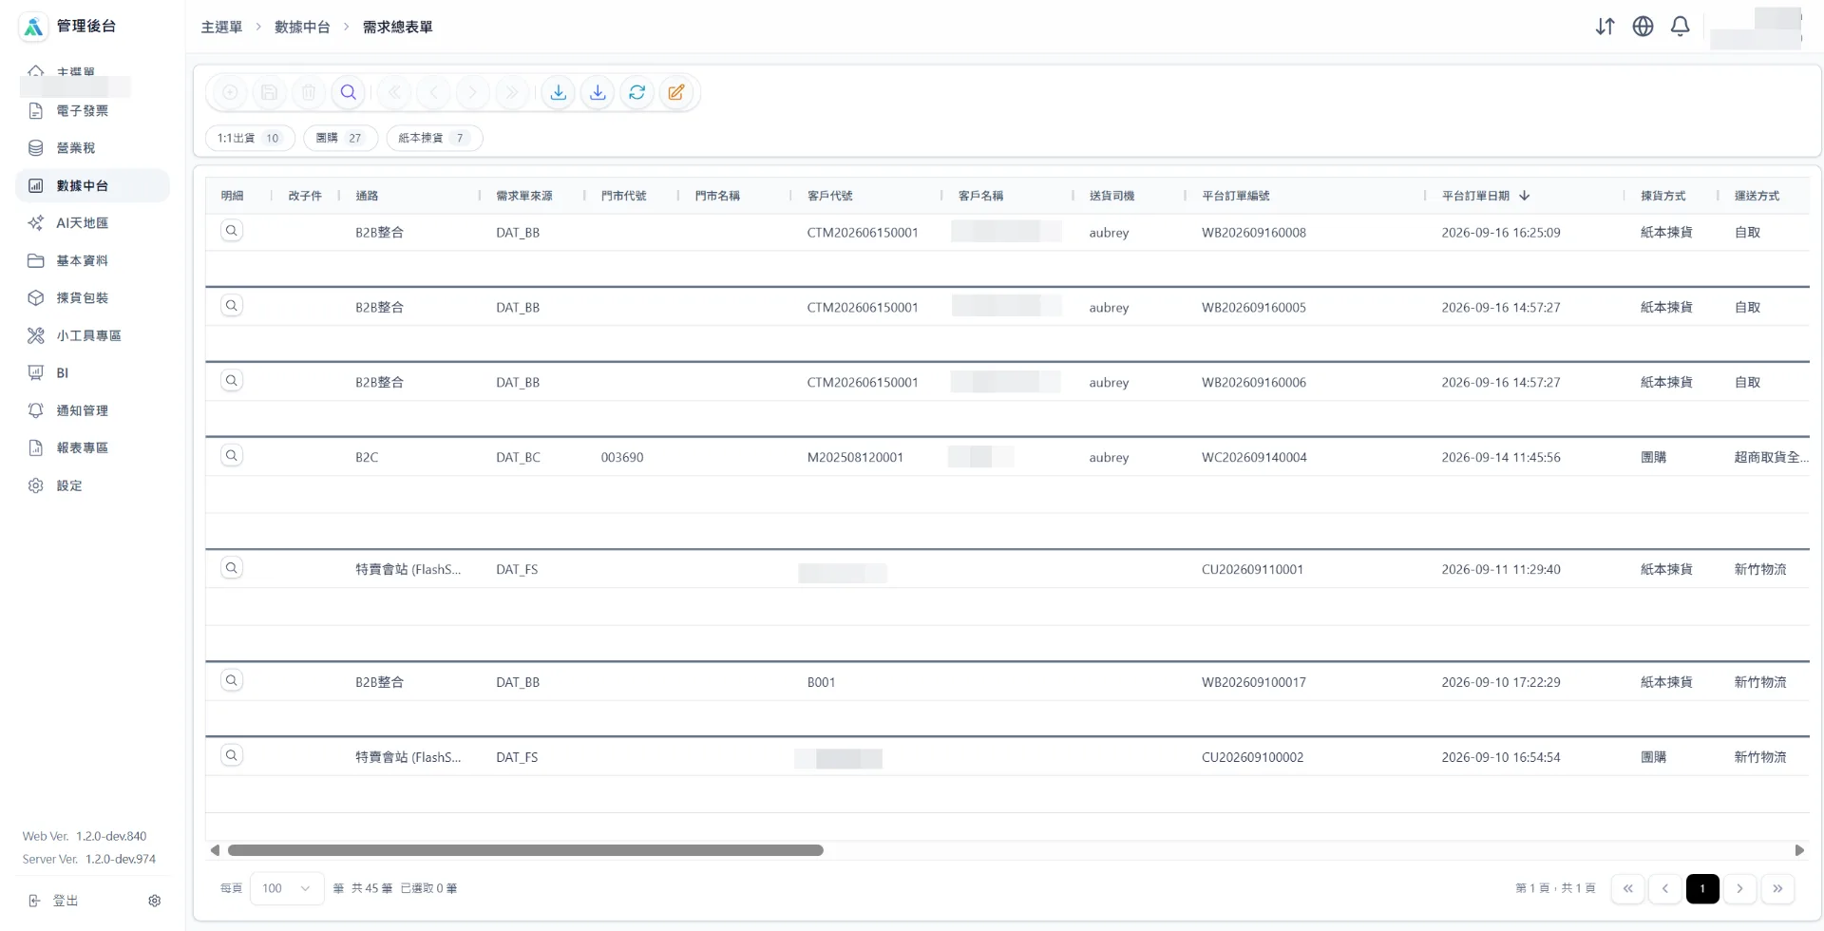The height and width of the screenshot is (931, 1824).
Task: Click next page chevron in pagination
Action: [x=1739, y=888]
